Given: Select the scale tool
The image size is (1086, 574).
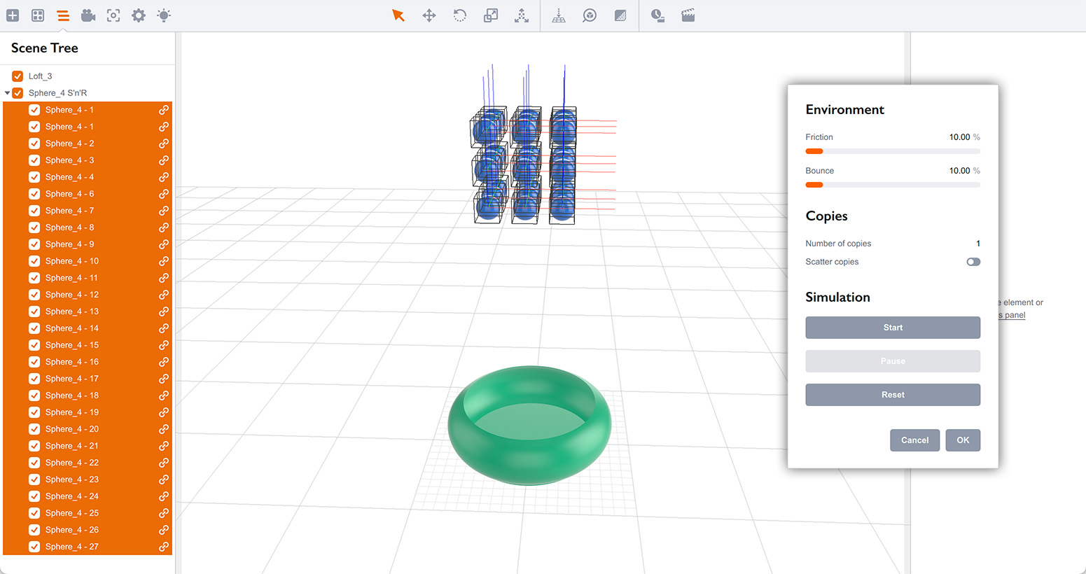Looking at the screenshot, I should pos(490,15).
